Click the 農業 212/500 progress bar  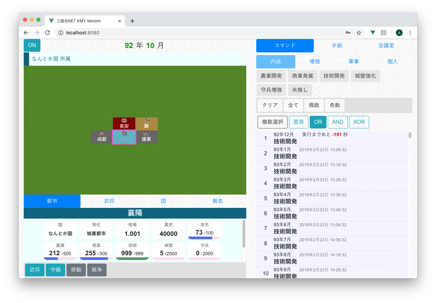(60, 259)
